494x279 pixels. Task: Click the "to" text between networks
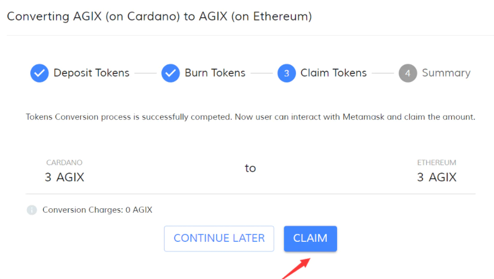(250, 168)
